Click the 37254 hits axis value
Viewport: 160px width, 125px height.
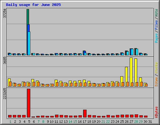pyautogui.click(x=5, y=13)
